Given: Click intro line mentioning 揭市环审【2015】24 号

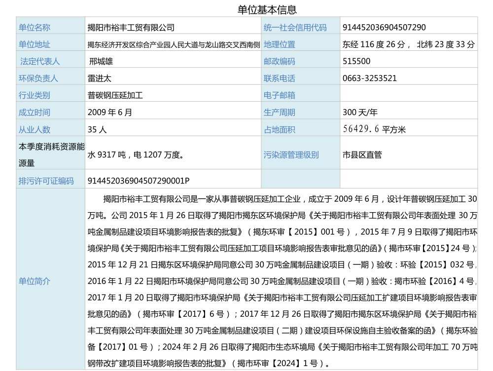Looking at the screenshot, I should tap(282, 248).
